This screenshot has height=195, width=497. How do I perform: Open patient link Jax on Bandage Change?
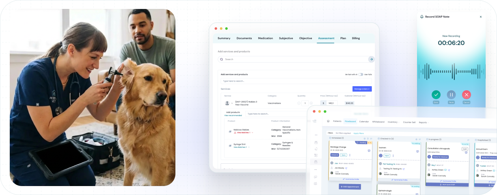click(x=336, y=163)
